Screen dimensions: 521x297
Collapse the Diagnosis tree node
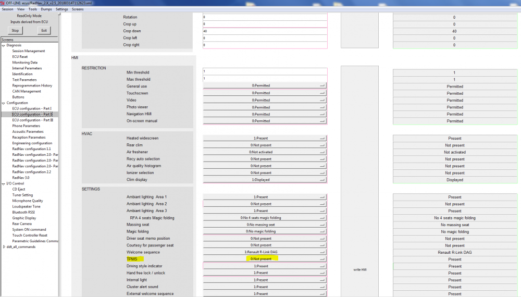pyautogui.click(x=3, y=45)
